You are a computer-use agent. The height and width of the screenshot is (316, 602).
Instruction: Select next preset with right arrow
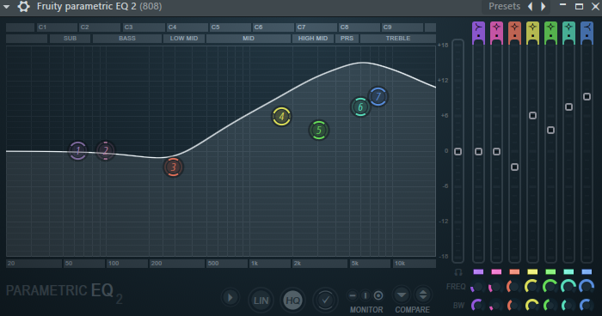pos(544,7)
